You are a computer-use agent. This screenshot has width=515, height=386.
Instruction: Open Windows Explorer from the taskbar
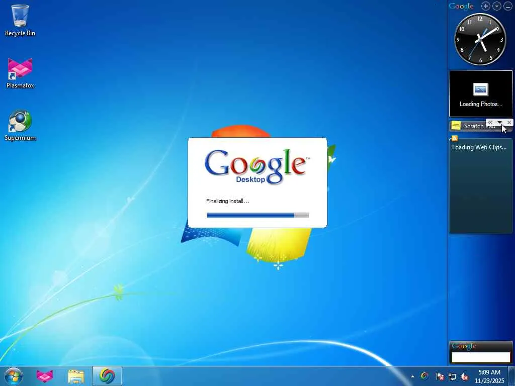point(76,376)
